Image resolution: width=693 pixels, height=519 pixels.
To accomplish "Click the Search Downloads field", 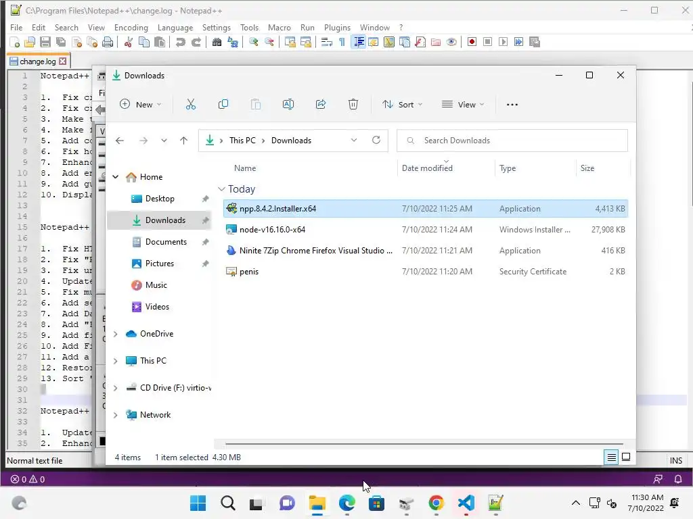I will tap(512, 141).
